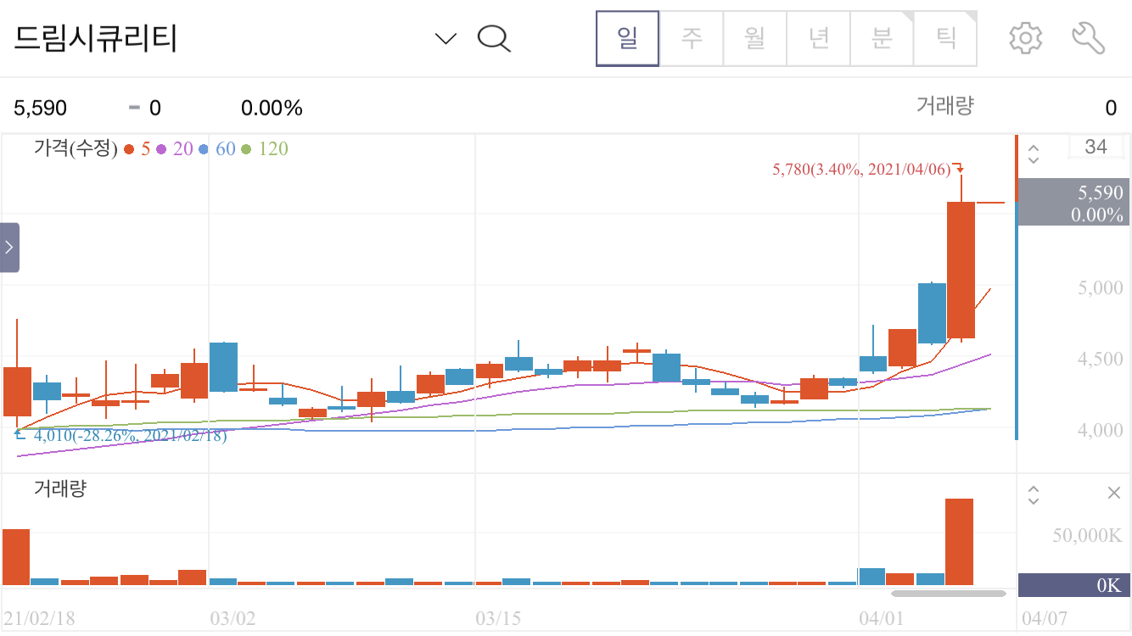Click the tallest orange volume bar
Screen dimensions: 1132x636
[959, 541]
